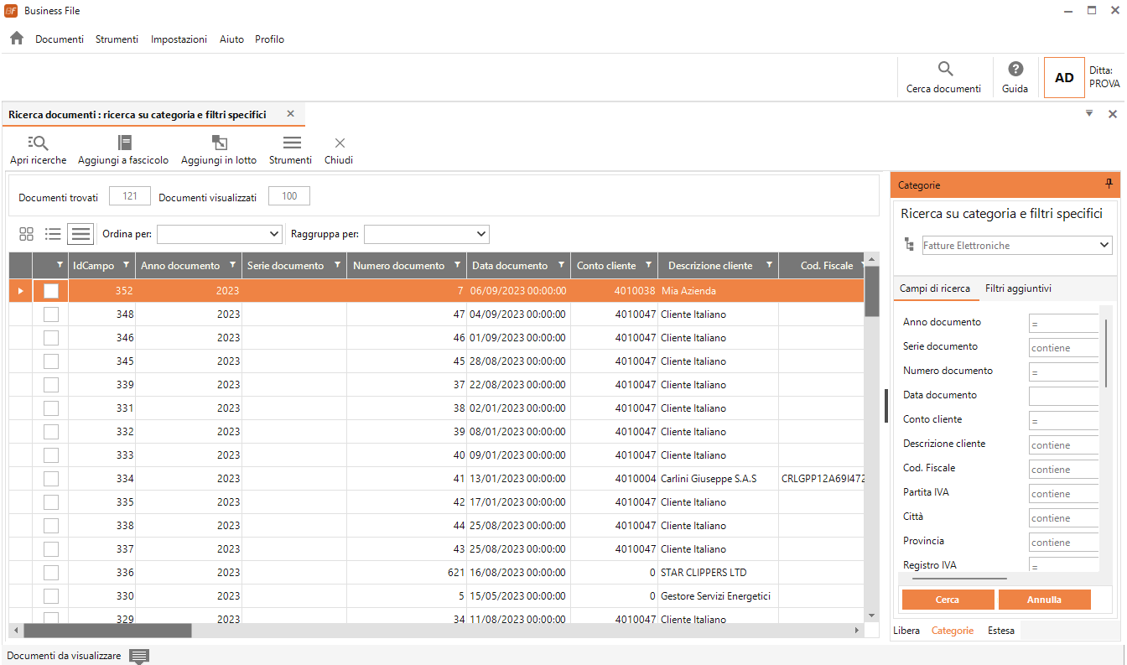Click the Cerca button
This screenshot has width=1127, height=665.
click(948, 600)
